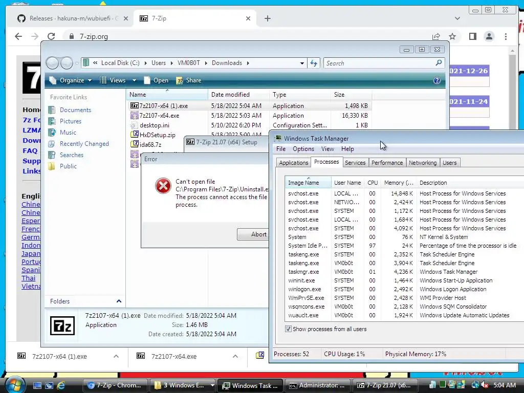The width and height of the screenshot is (524, 393).
Task: Click Explorer back navigation button
Action: point(53,63)
